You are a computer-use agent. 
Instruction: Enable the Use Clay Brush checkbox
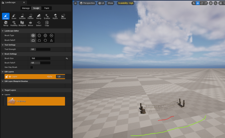point(31,67)
